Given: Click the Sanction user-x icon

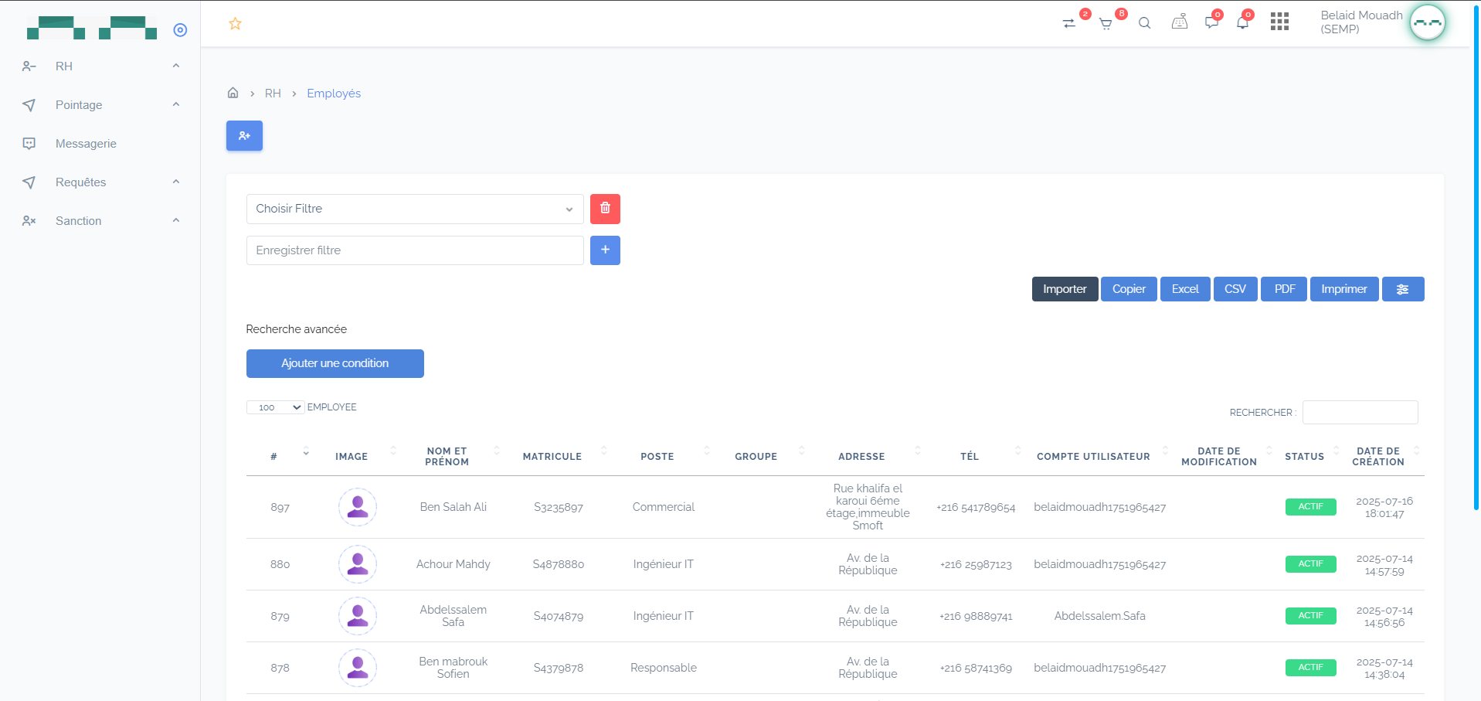Looking at the screenshot, I should pos(29,221).
